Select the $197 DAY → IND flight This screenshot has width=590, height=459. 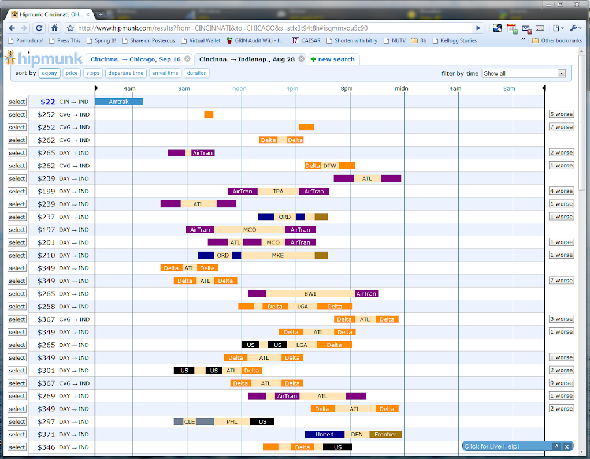coord(17,230)
